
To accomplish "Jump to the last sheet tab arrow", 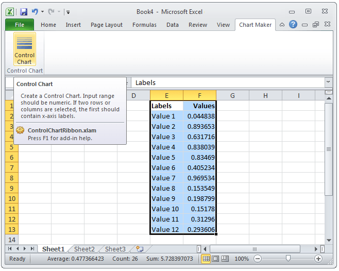I will click(x=32, y=249).
